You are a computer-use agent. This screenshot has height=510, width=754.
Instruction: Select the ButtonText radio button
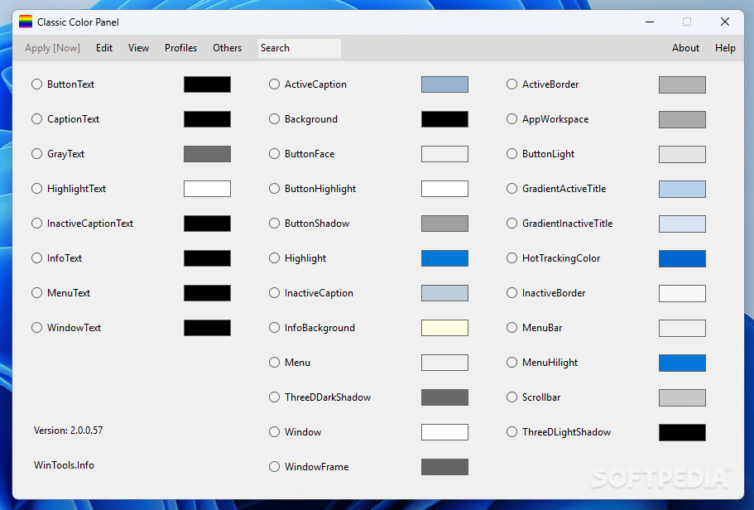(37, 84)
